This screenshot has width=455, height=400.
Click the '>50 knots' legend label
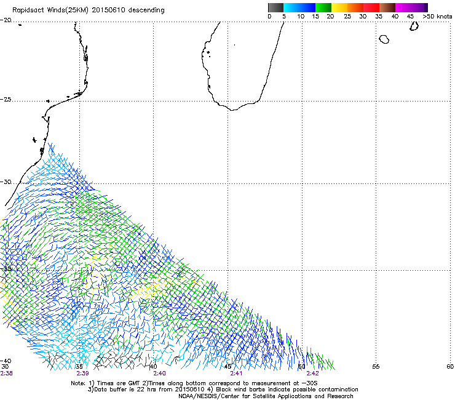tap(437, 17)
